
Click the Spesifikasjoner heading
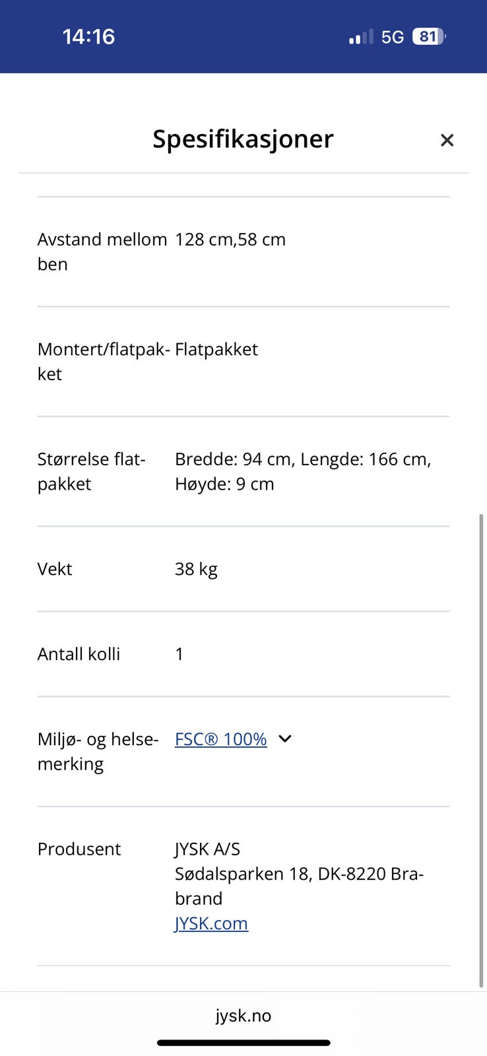243,139
